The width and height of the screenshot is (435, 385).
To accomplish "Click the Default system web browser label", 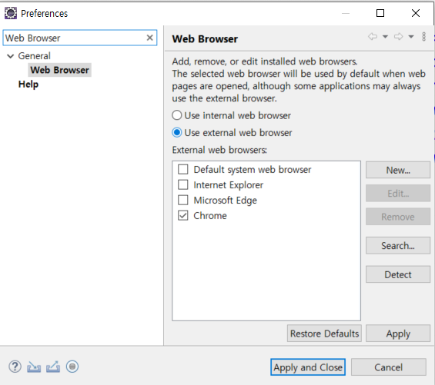I will coord(253,170).
